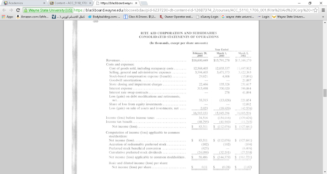
Task: Open Owner Operator bookmark
Action: [176, 17]
